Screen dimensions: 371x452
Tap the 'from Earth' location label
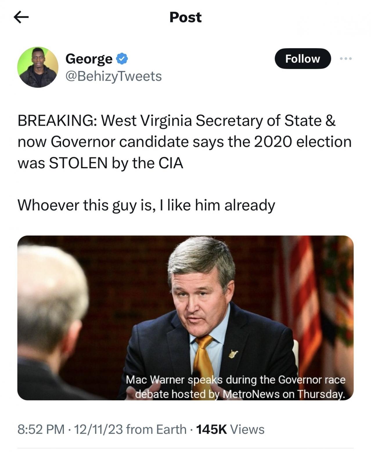pyautogui.click(x=156, y=429)
